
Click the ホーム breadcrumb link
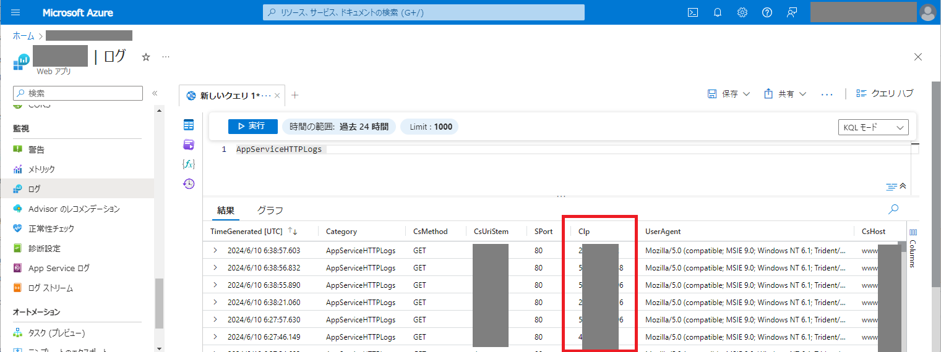[24, 36]
